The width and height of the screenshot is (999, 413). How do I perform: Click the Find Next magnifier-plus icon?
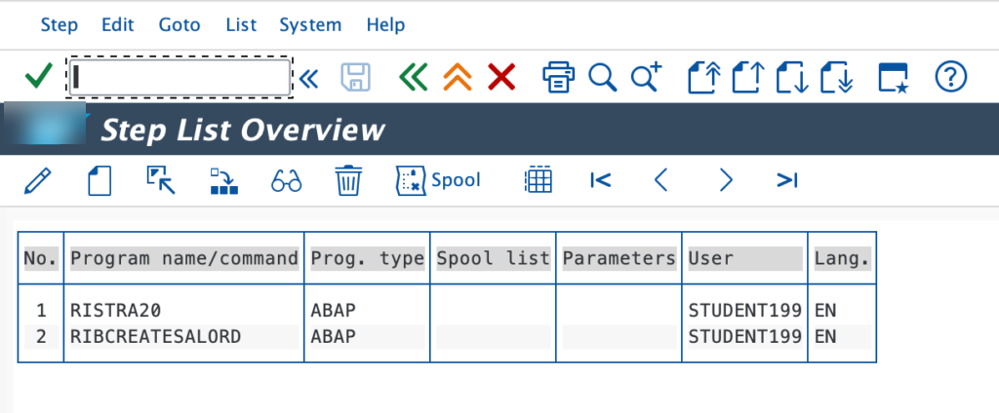(646, 78)
